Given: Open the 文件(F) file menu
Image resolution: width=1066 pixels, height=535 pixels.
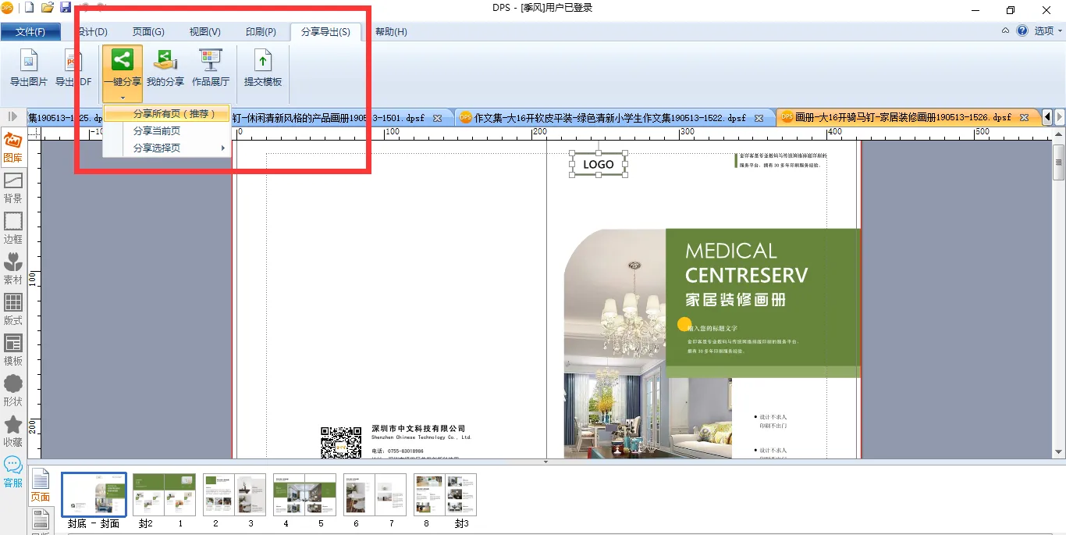Looking at the screenshot, I should [x=30, y=32].
